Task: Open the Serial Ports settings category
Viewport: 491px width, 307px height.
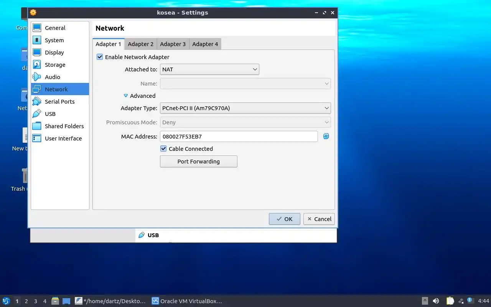Action: [60, 102]
